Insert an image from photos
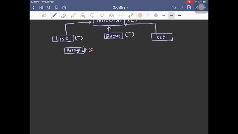The image size is (238, 134). 102,16
